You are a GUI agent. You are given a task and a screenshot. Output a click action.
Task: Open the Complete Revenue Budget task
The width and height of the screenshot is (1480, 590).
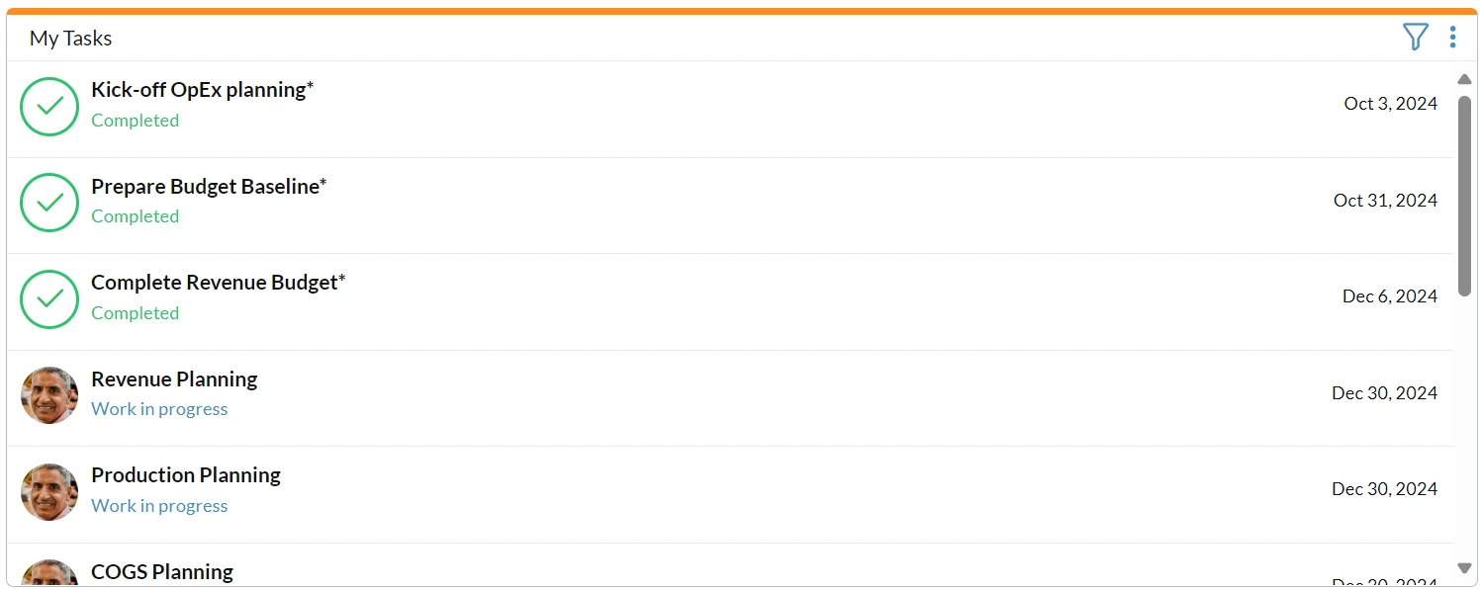coord(219,283)
